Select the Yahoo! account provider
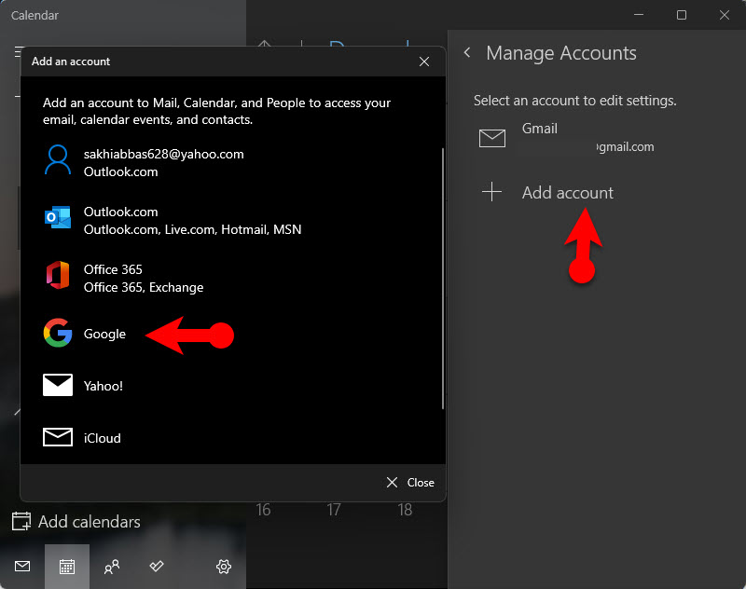This screenshot has height=589, width=746. point(103,386)
